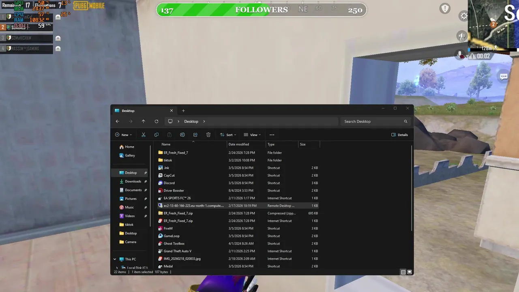Click the search magnifier icon
Viewport: 519px width, 292px height.
[405, 121]
